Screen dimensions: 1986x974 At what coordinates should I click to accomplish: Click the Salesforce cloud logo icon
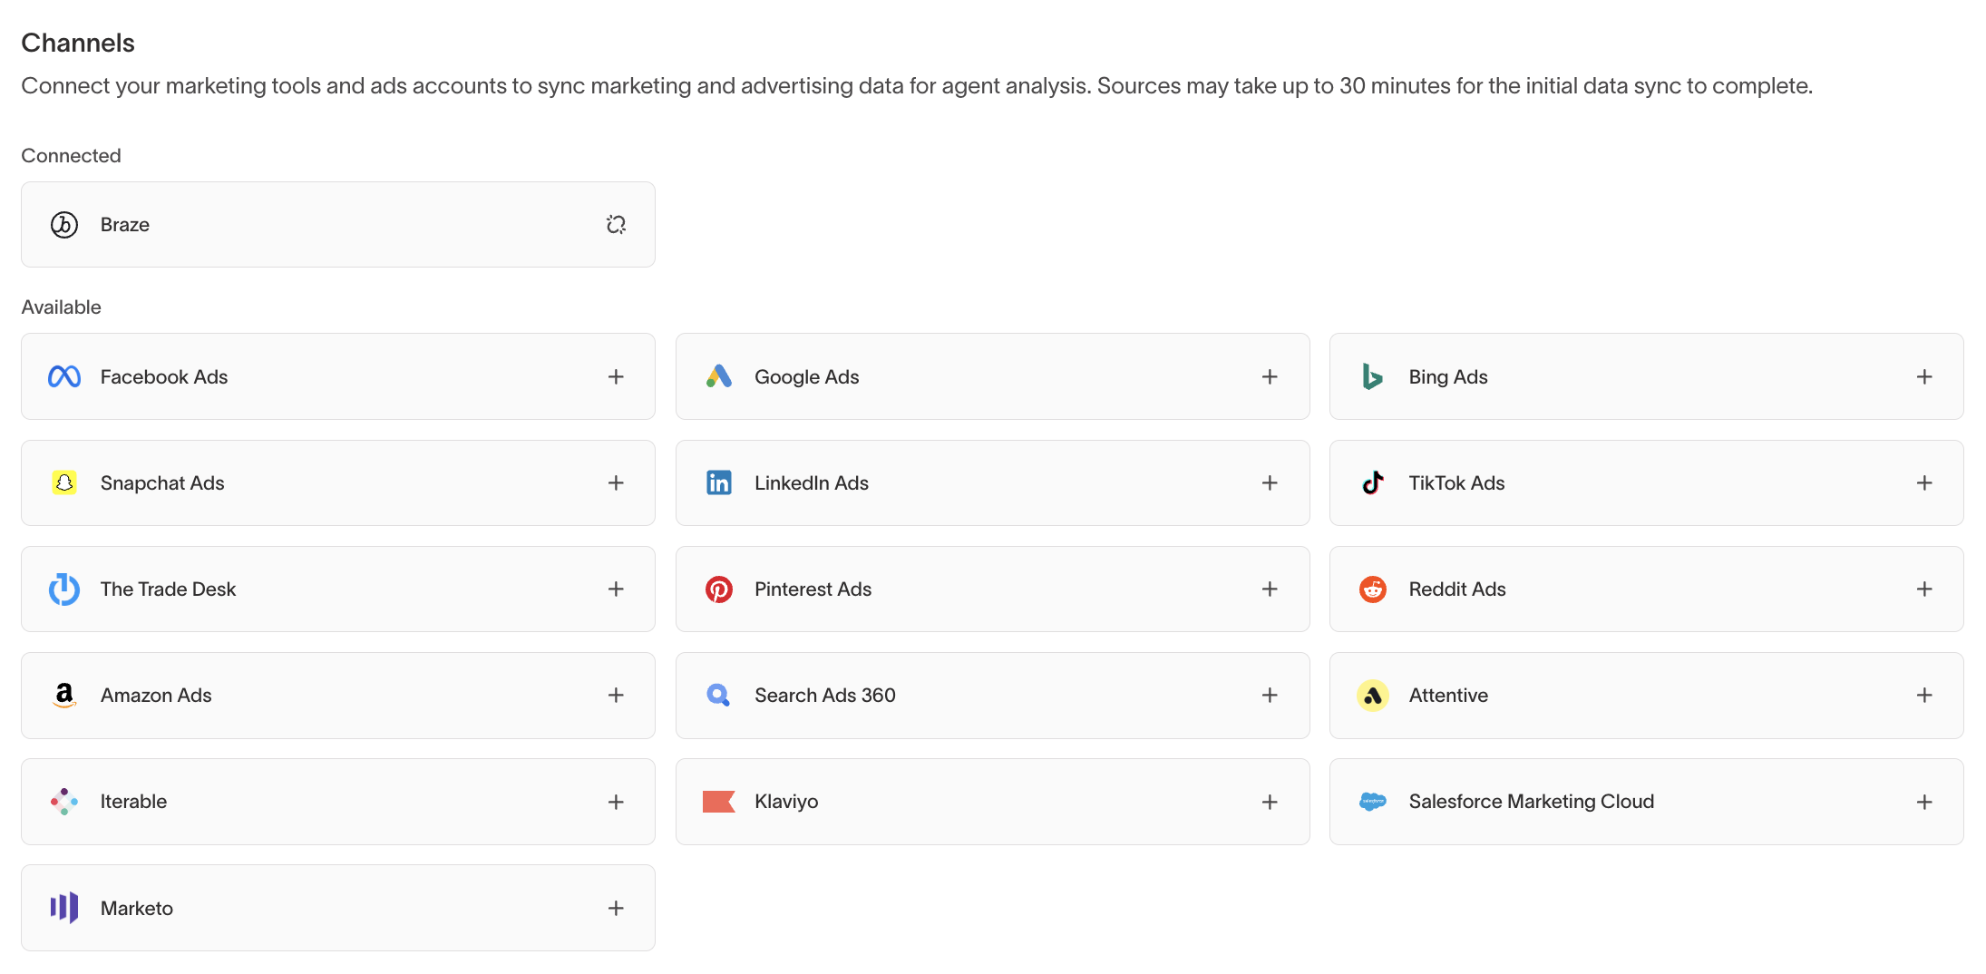1373,802
